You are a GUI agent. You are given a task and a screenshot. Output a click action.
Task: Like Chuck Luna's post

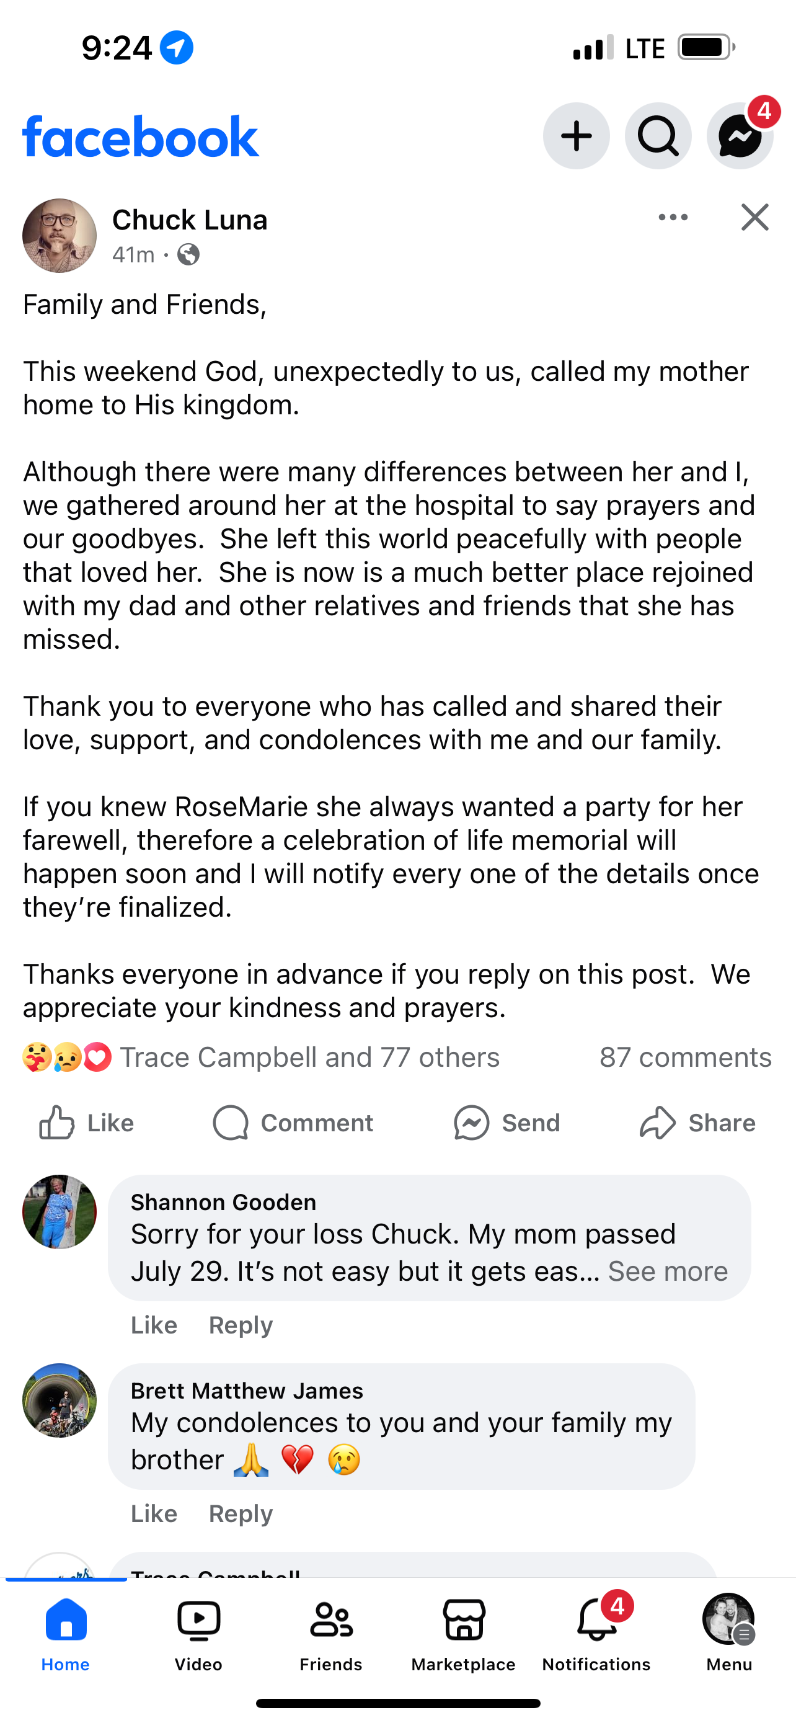(86, 1123)
